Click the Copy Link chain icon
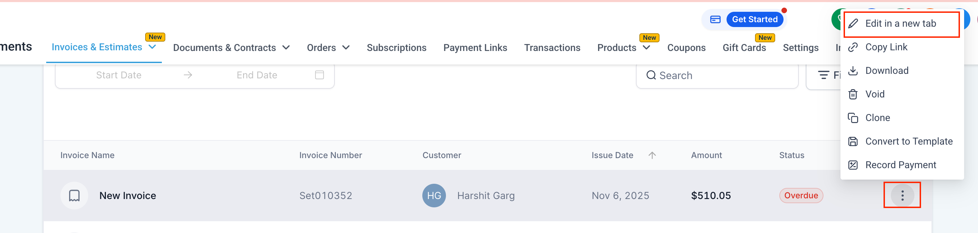 [x=853, y=48]
